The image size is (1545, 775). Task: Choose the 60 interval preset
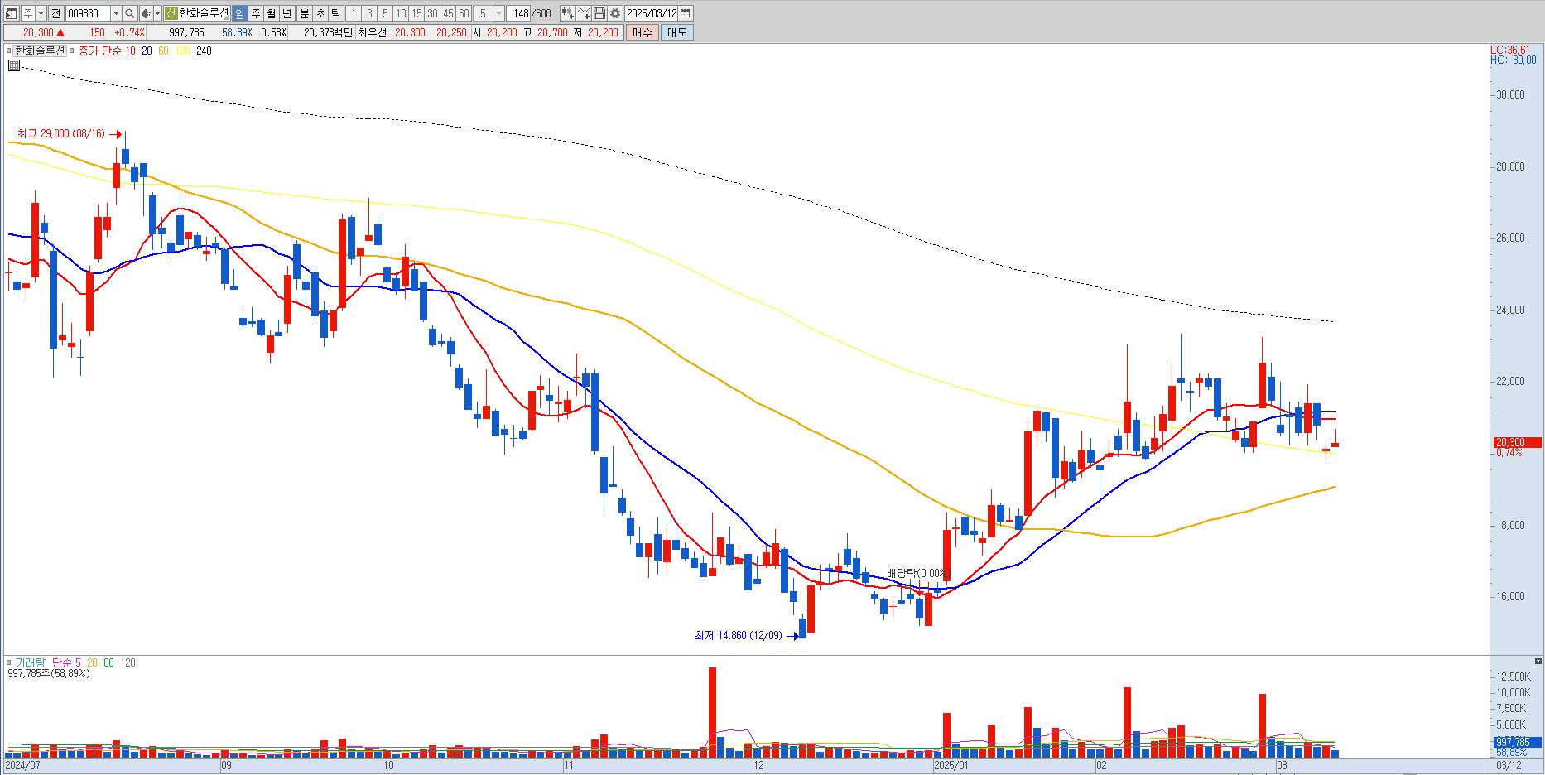coord(464,13)
